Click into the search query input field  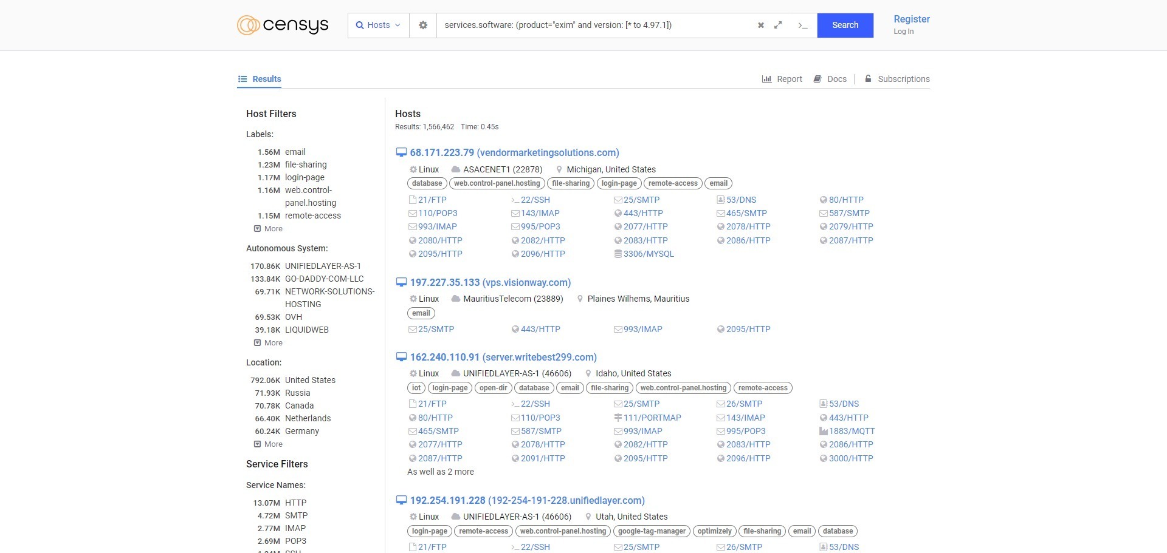click(x=596, y=25)
